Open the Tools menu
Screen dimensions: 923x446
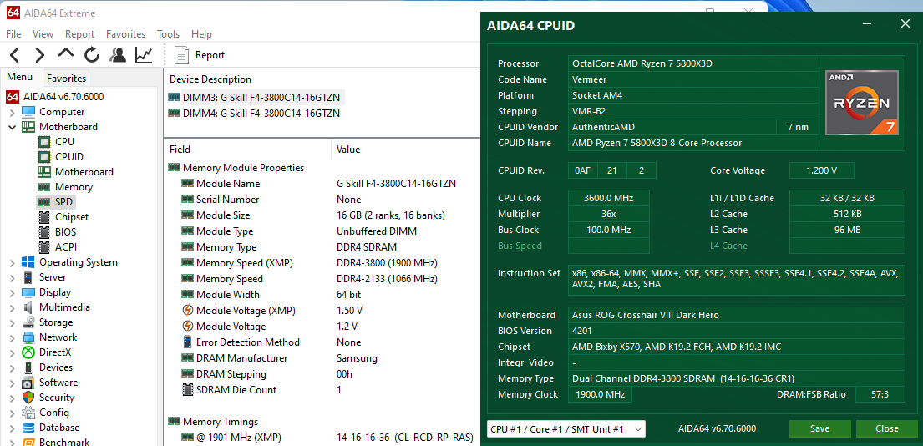click(168, 34)
